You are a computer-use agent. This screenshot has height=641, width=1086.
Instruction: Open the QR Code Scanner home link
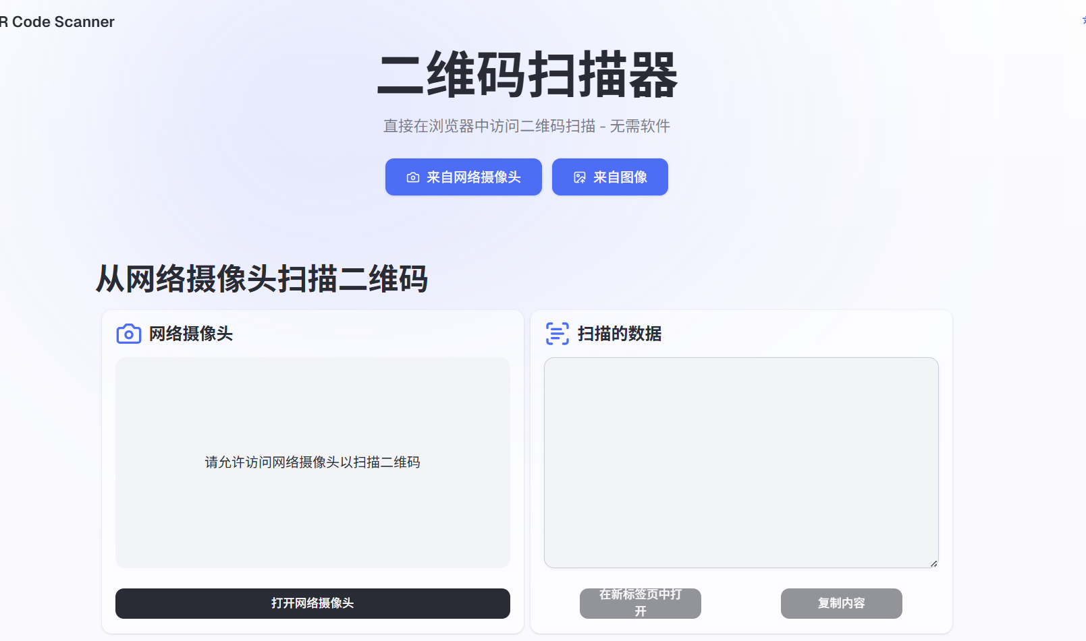[57, 22]
